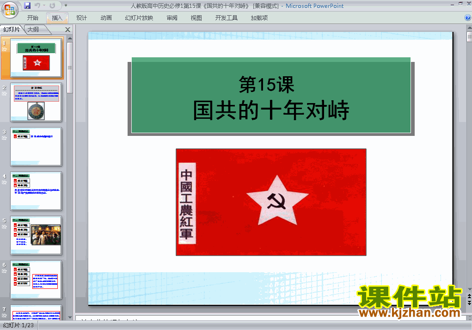Click the animation star icon under slide 5
Screen dimensions: 472x330
(4, 227)
